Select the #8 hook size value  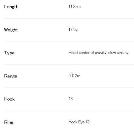[x=71, y=99]
